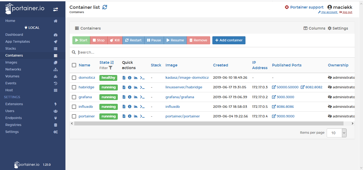363x170 pixels.
Task: Open logs for the portainer container
Action: pos(124,116)
